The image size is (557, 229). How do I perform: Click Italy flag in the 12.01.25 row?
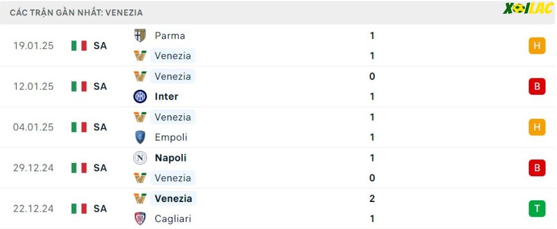point(79,86)
